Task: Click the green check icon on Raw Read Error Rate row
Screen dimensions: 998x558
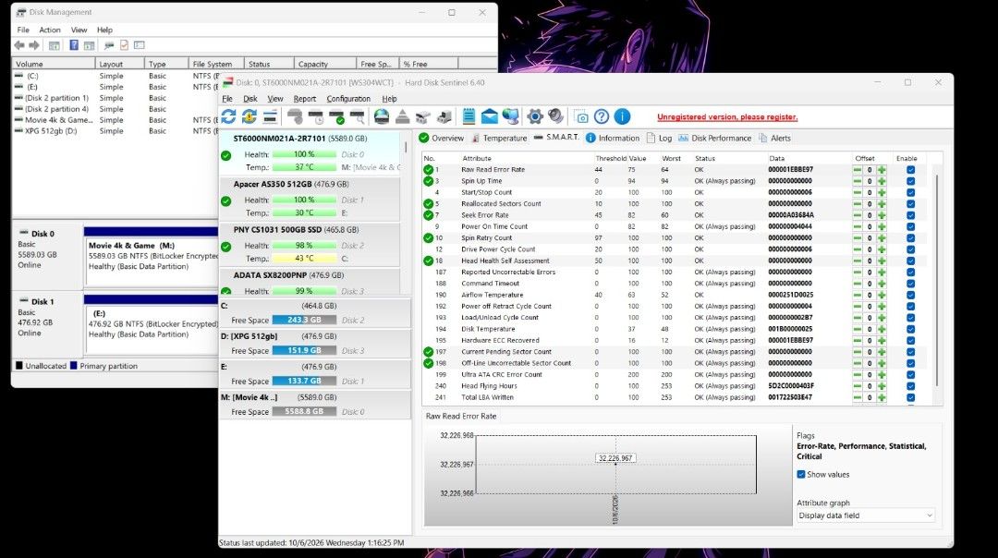Action: point(429,170)
